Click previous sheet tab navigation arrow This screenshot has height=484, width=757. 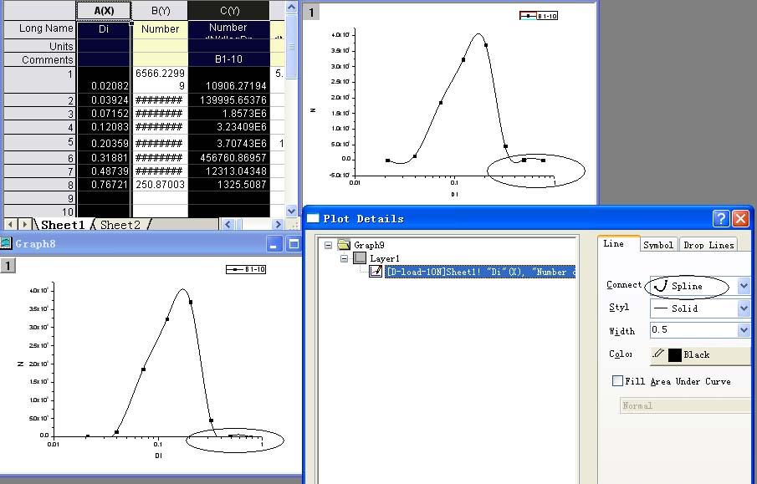click(10, 224)
